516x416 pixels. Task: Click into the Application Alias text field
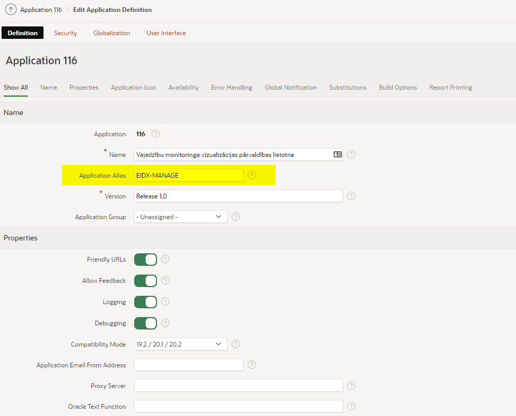click(189, 175)
